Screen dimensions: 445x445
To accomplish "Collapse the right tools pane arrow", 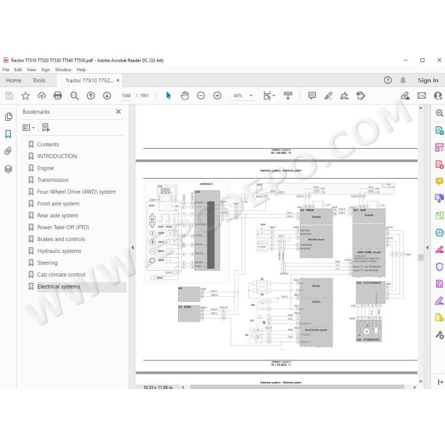I will coord(427,247).
